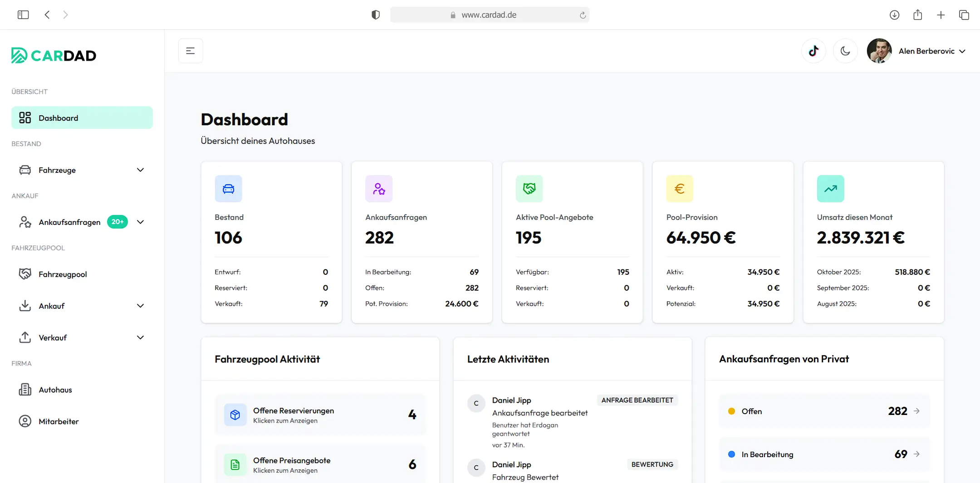The image size is (980, 483).
Task: Select the Dashboard icon in the sidebar
Action: [x=25, y=117]
